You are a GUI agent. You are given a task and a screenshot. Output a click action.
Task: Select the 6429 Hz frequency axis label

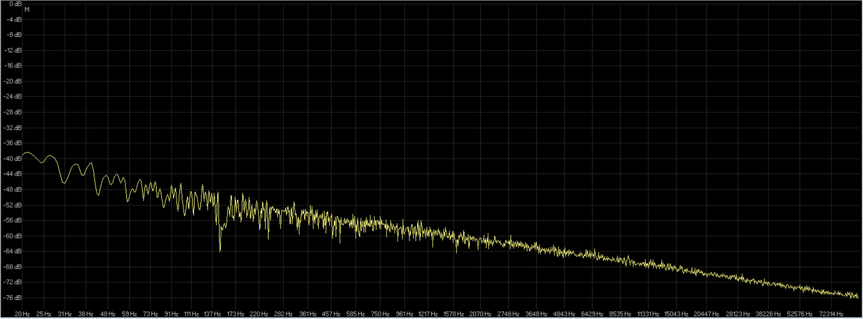(x=592, y=314)
